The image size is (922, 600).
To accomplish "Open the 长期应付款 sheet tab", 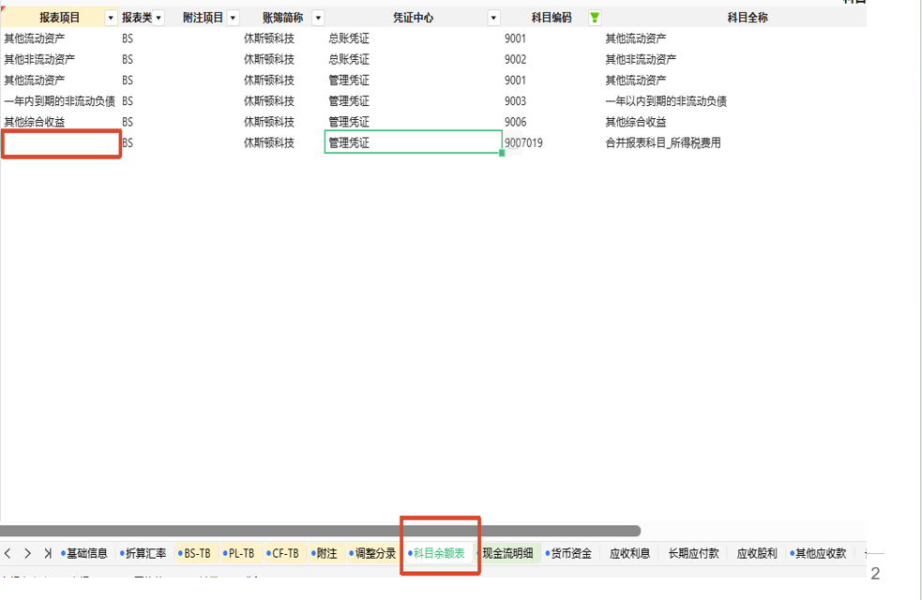I will coord(693,553).
